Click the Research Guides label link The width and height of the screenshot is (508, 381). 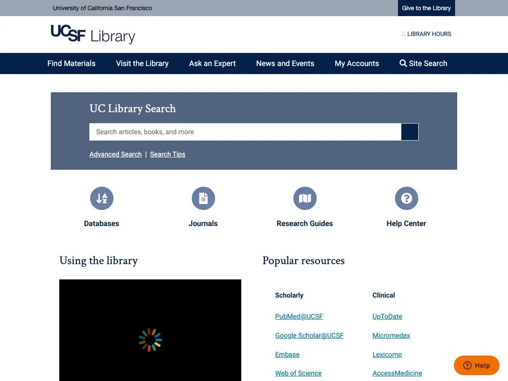[x=305, y=224]
